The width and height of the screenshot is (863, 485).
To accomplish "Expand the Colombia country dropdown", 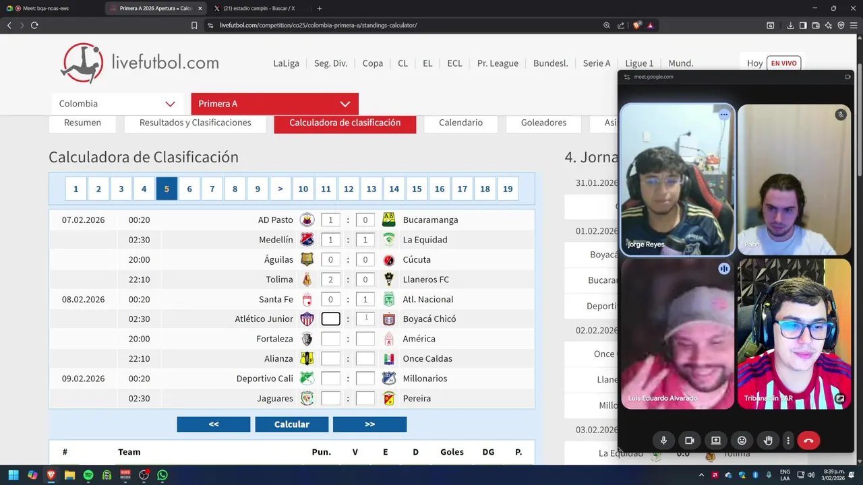I will click(117, 104).
